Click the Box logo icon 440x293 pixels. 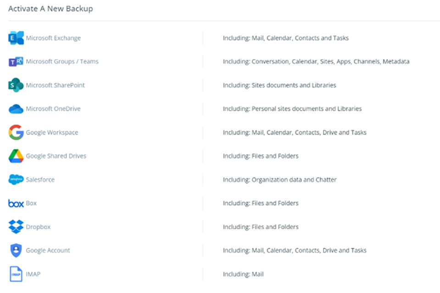tap(16, 203)
